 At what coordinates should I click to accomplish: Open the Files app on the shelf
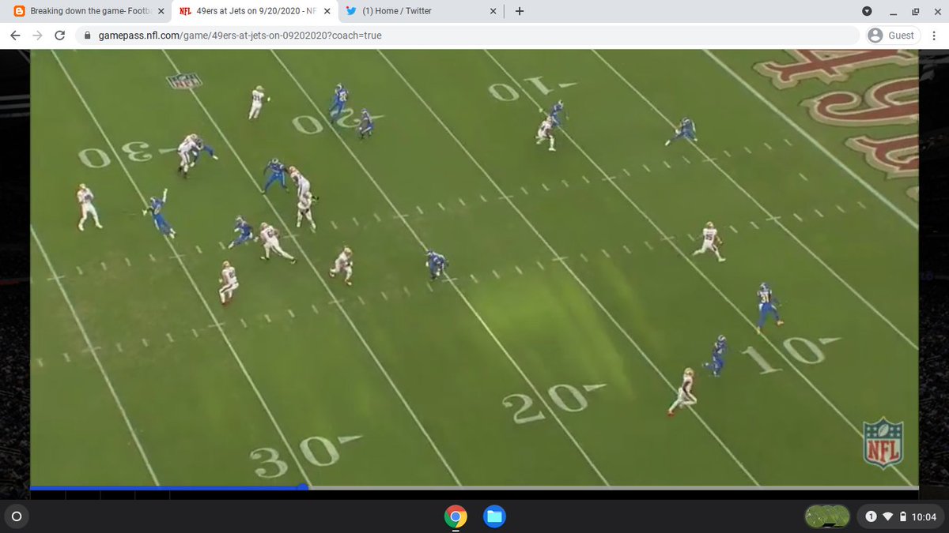[494, 517]
